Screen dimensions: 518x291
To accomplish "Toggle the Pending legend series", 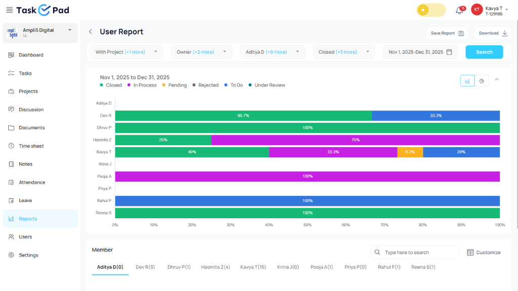I will coord(175,85).
